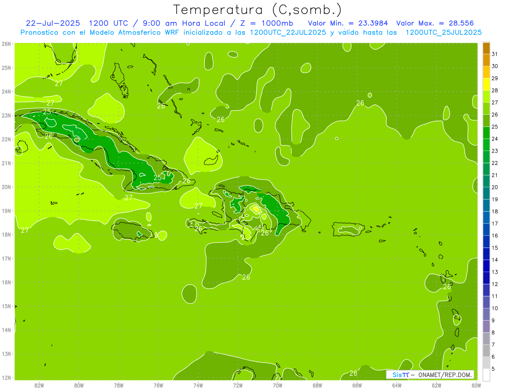This screenshot has height=391, width=506.
Task: Click the '26N' latitude axis label
Action: (6, 44)
